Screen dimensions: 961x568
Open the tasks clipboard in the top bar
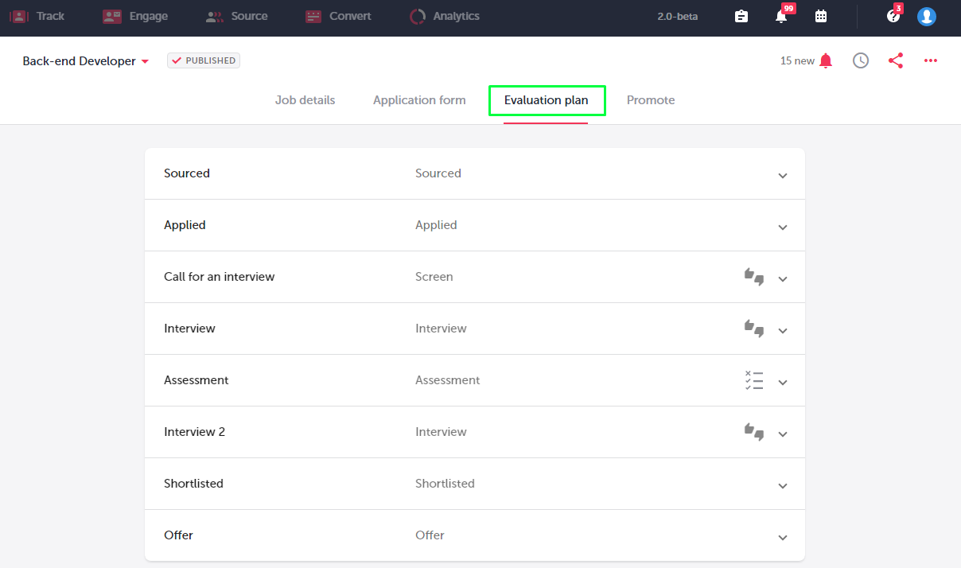tap(741, 16)
